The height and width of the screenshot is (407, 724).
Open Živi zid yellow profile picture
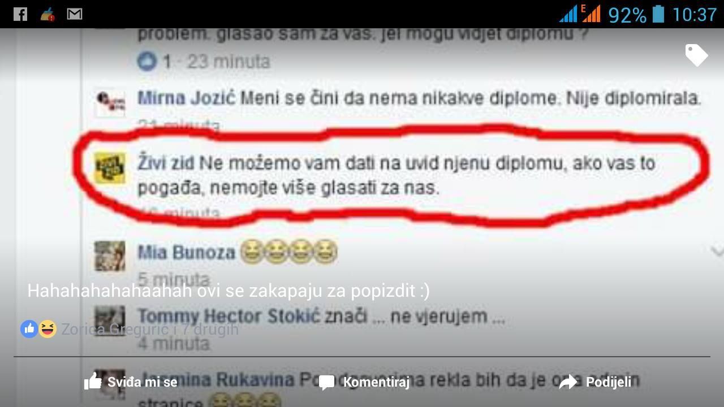click(109, 168)
